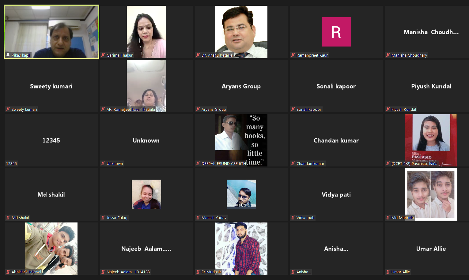The height and width of the screenshot is (280, 469).
Task: Click the Ramanpreet Kaur name label
Action: [312, 55]
